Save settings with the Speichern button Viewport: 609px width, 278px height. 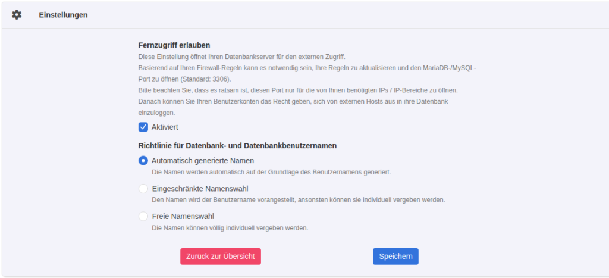(x=395, y=257)
